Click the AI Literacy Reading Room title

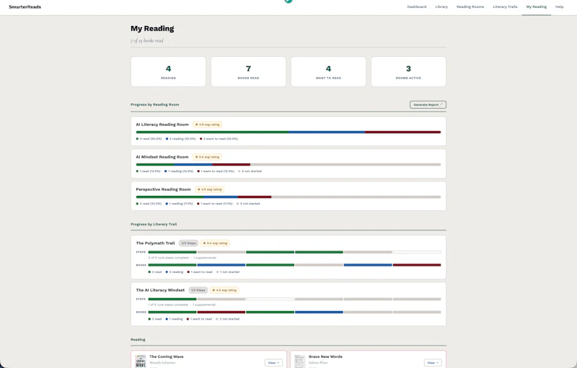pos(162,125)
